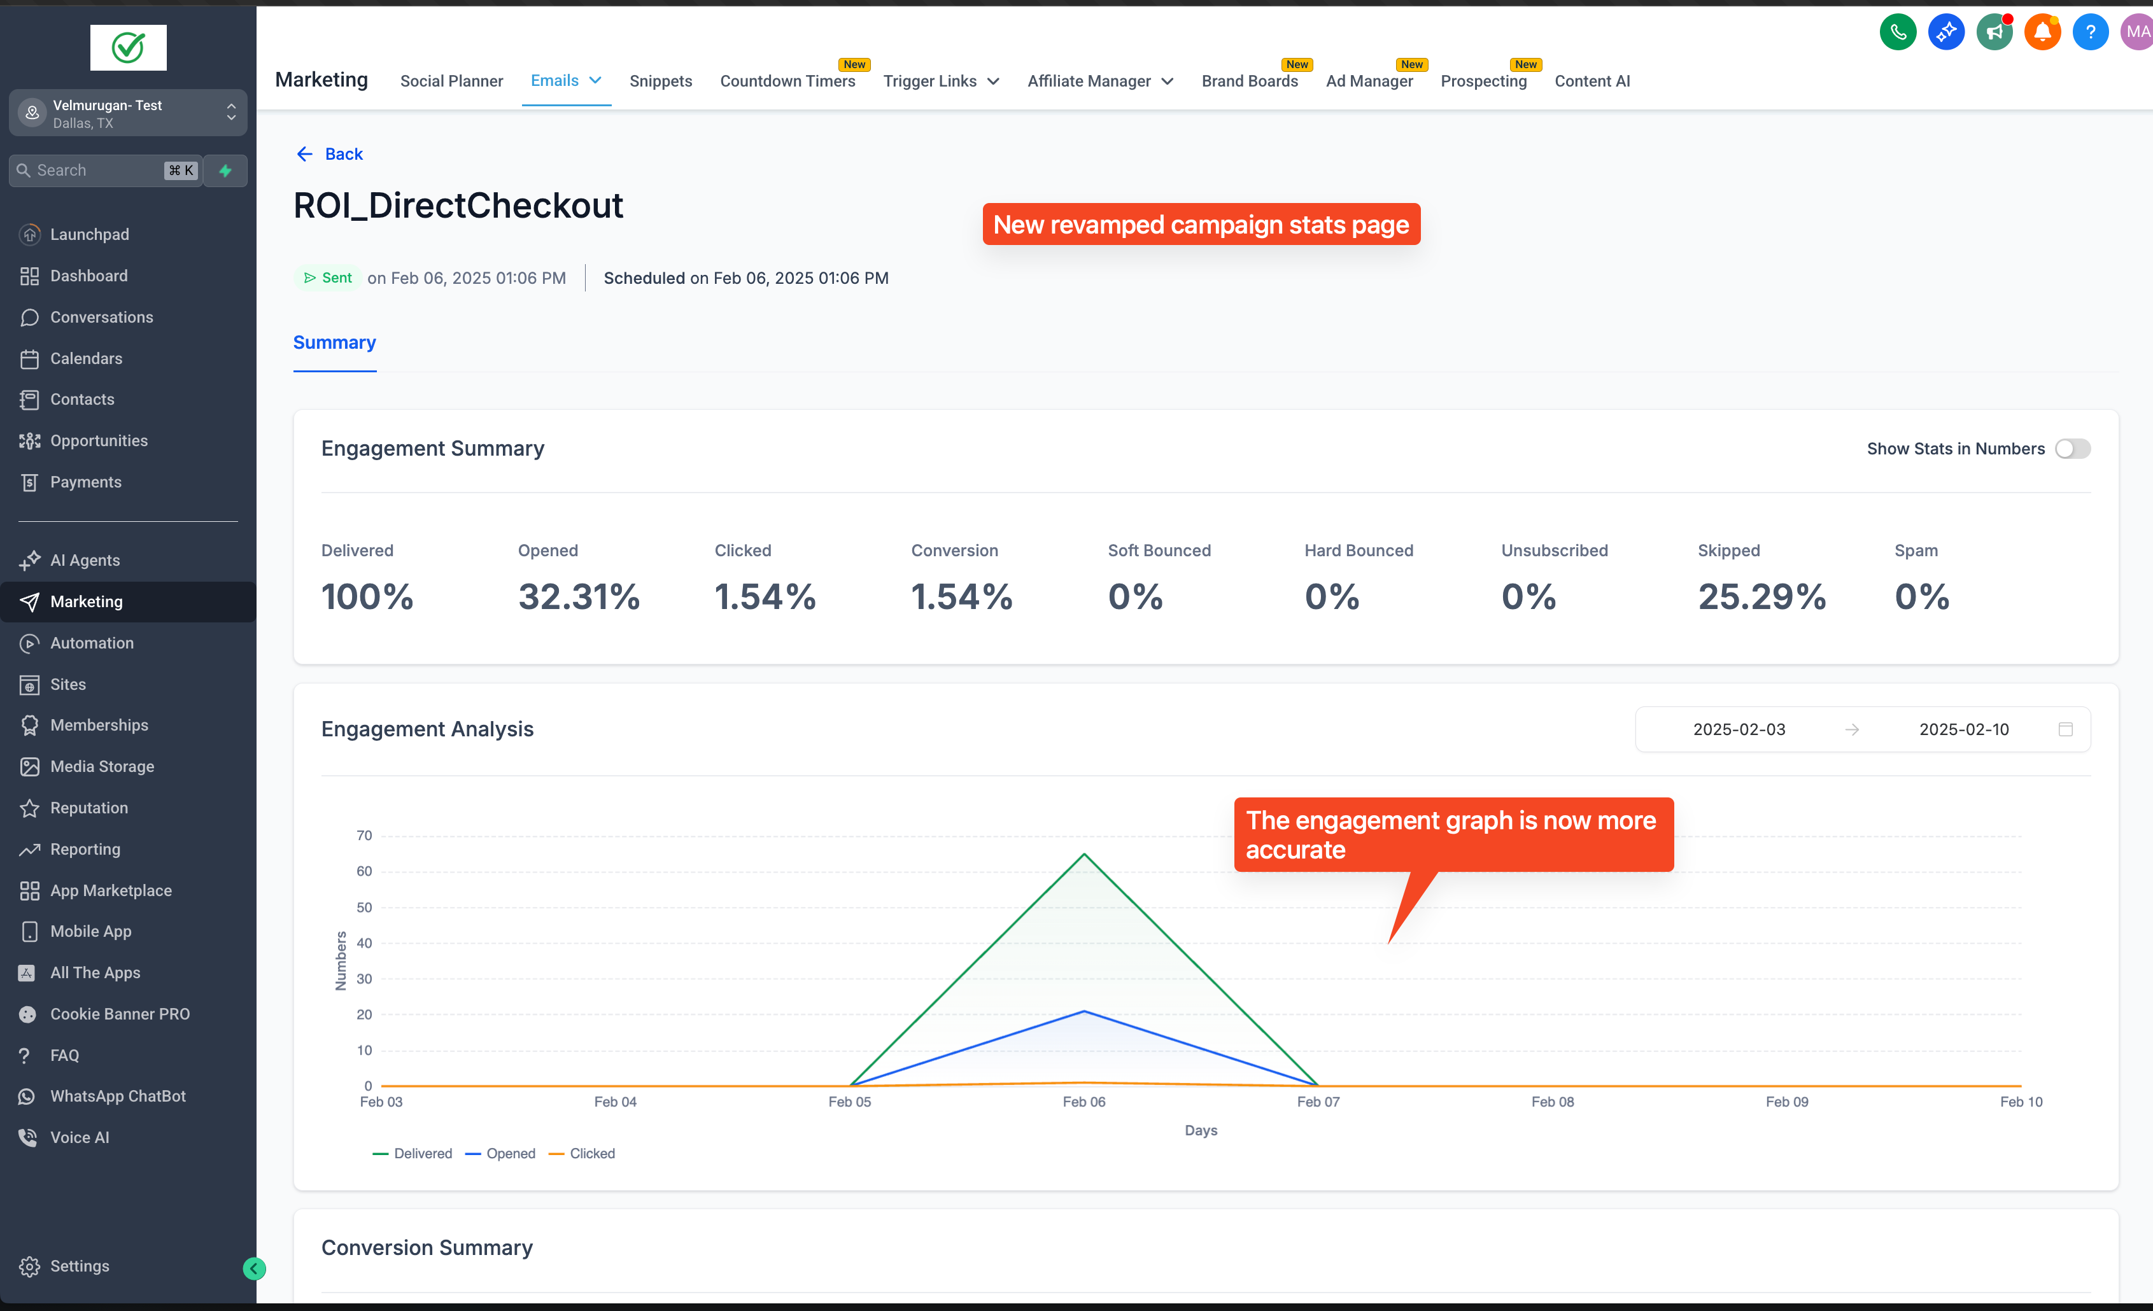Open the calendar icon in date range

pyautogui.click(x=2066, y=729)
